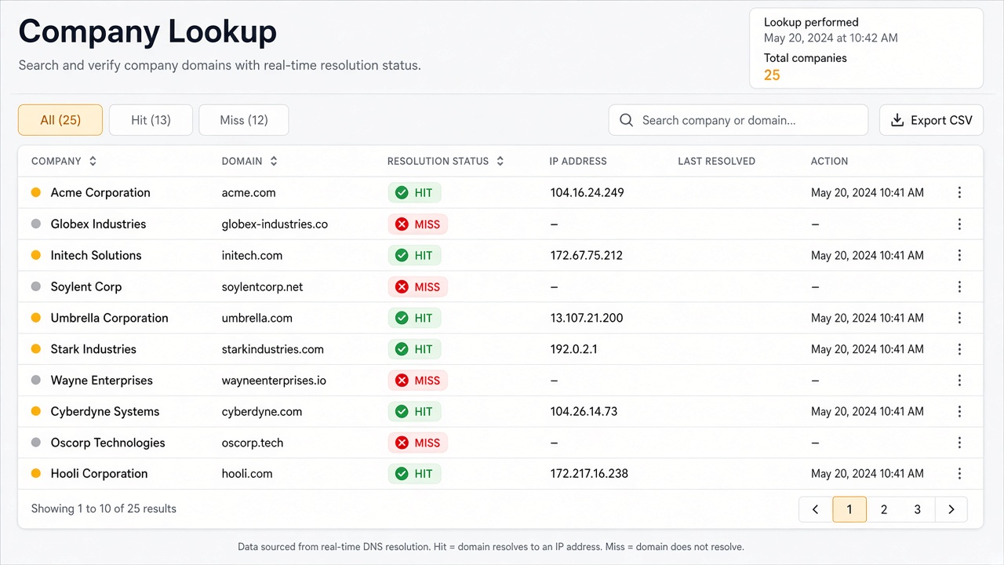Viewport: 1004px width, 565px height.
Task: Open the three-dot menu for Cyberdyne Systems
Action: click(959, 411)
